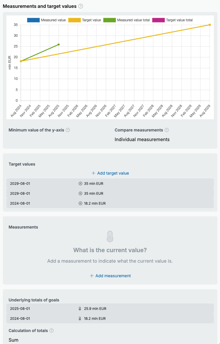Click help icon next to Compare measurements
Screen dimensions: 220x344
[167, 130]
